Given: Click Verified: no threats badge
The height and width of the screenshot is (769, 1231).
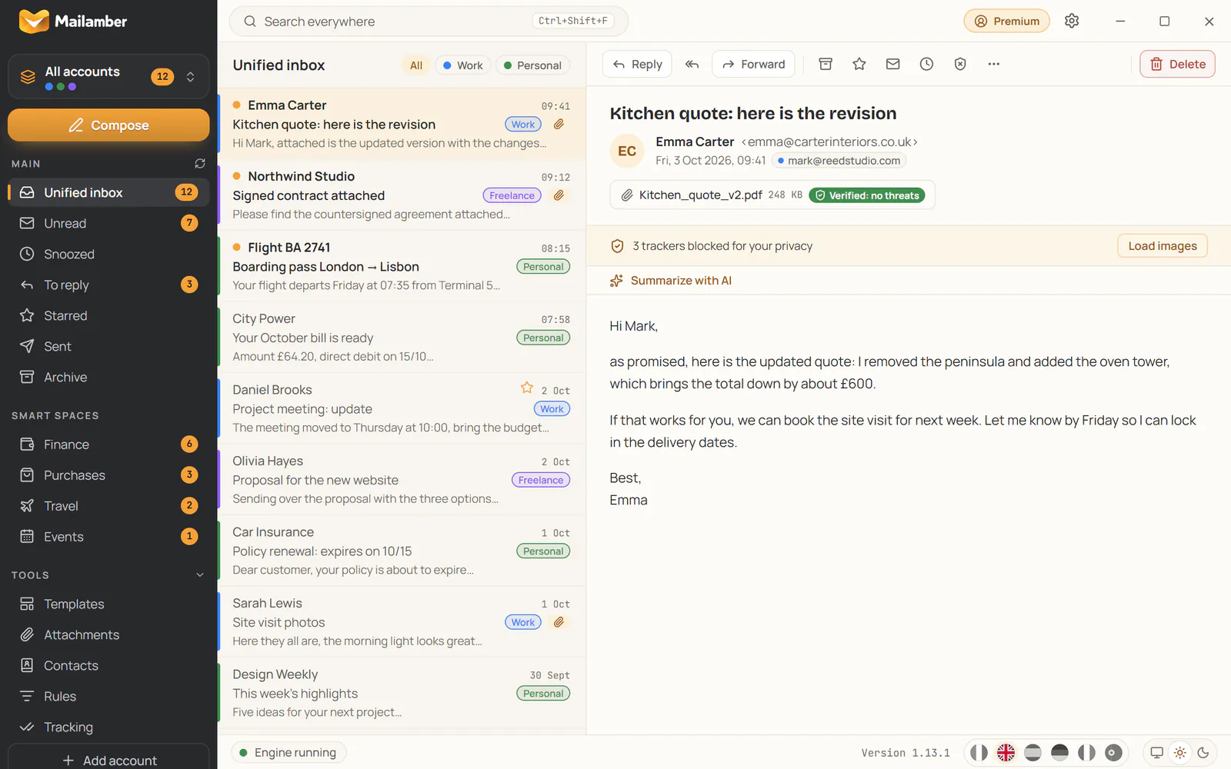Looking at the screenshot, I should (x=867, y=195).
